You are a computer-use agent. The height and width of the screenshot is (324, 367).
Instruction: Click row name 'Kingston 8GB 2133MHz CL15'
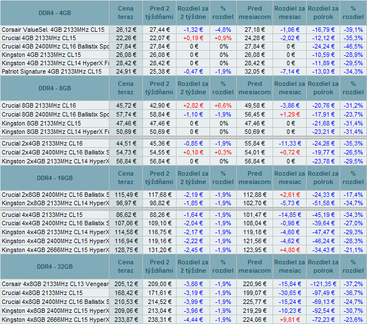41,123
